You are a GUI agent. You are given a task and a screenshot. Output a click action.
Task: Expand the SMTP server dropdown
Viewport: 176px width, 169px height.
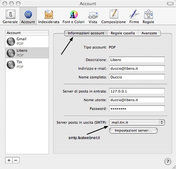(x=137, y=123)
